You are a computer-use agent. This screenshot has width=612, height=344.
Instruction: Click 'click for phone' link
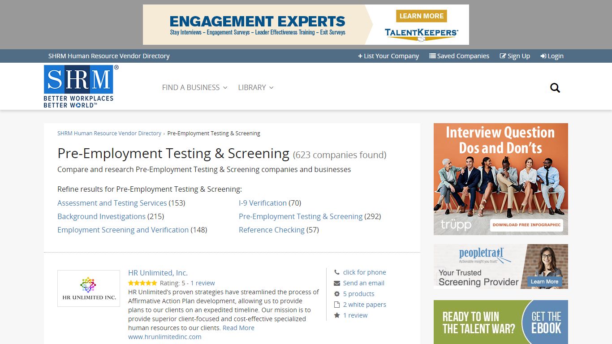pyautogui.click(x=364, y=272)
